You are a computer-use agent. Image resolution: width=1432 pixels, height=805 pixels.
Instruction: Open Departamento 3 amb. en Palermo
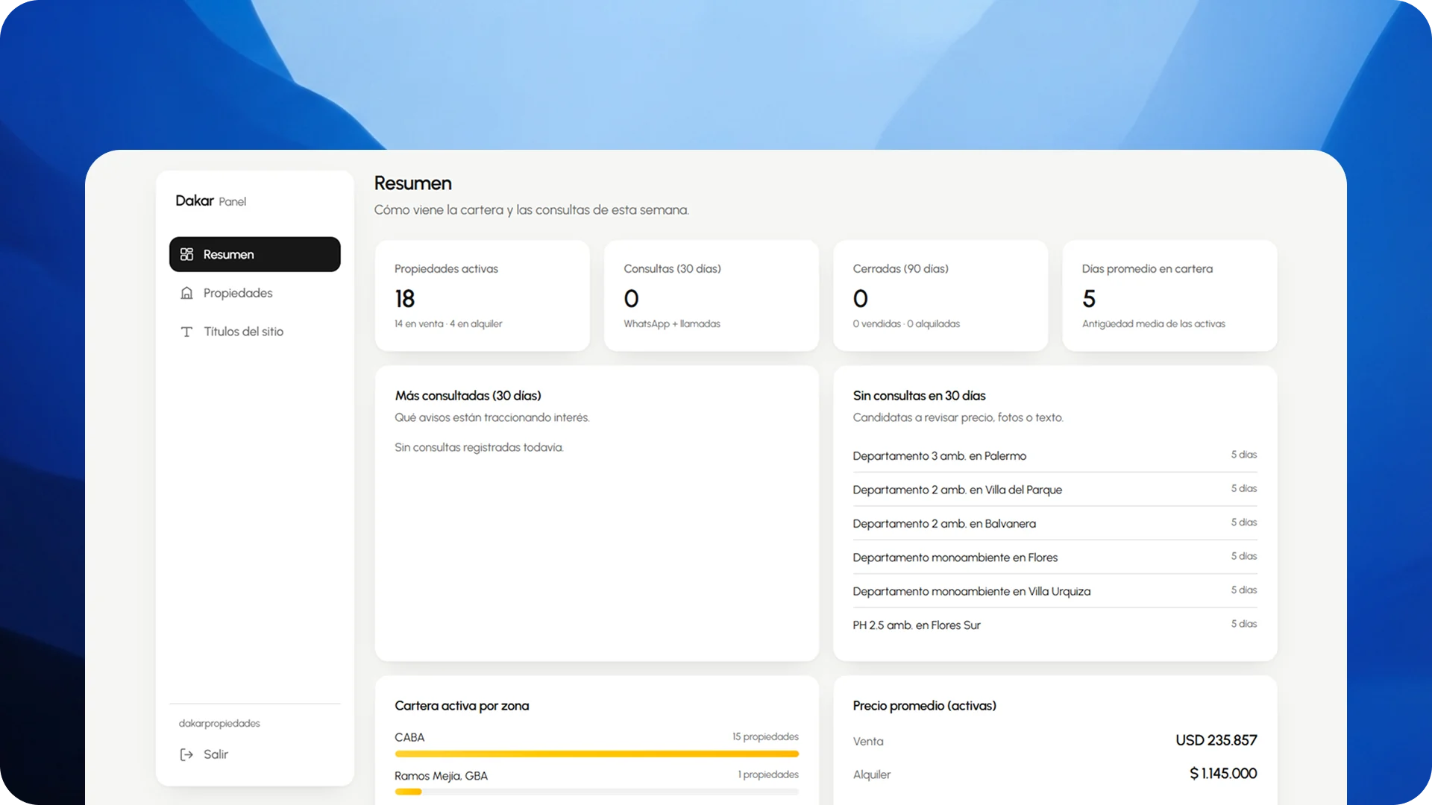point(1055,455)
